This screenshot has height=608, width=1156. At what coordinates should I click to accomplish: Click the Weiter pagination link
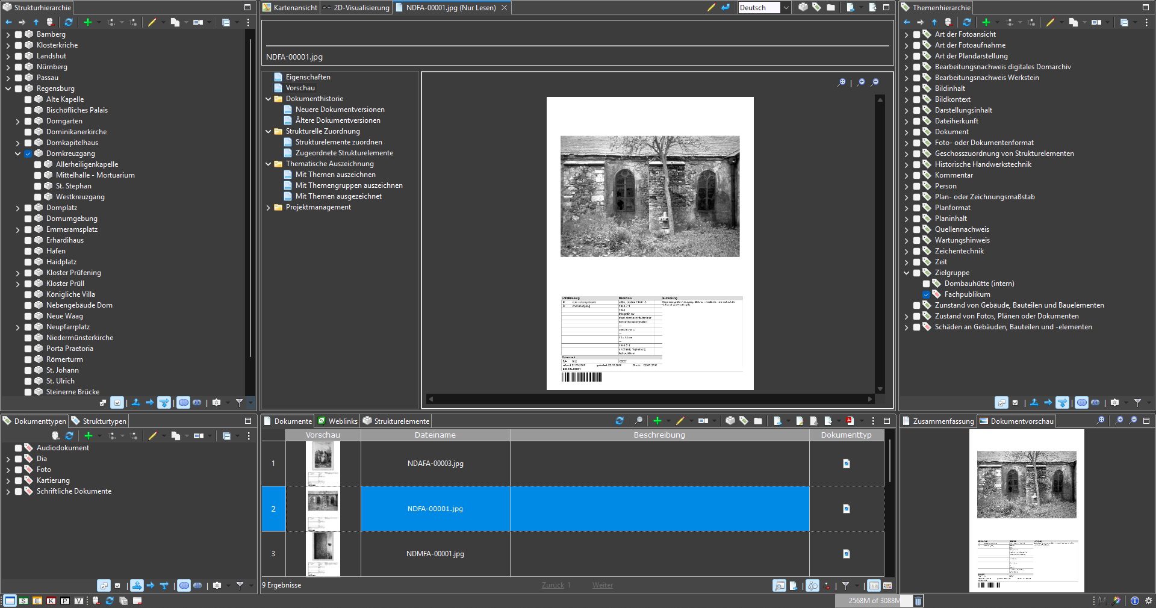602,585
